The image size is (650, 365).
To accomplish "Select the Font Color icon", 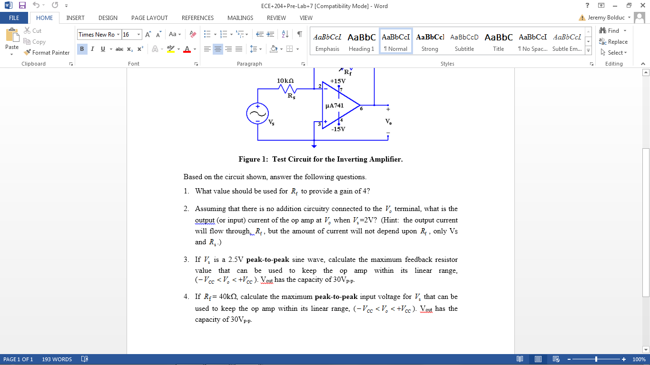I will pos(188,48).
